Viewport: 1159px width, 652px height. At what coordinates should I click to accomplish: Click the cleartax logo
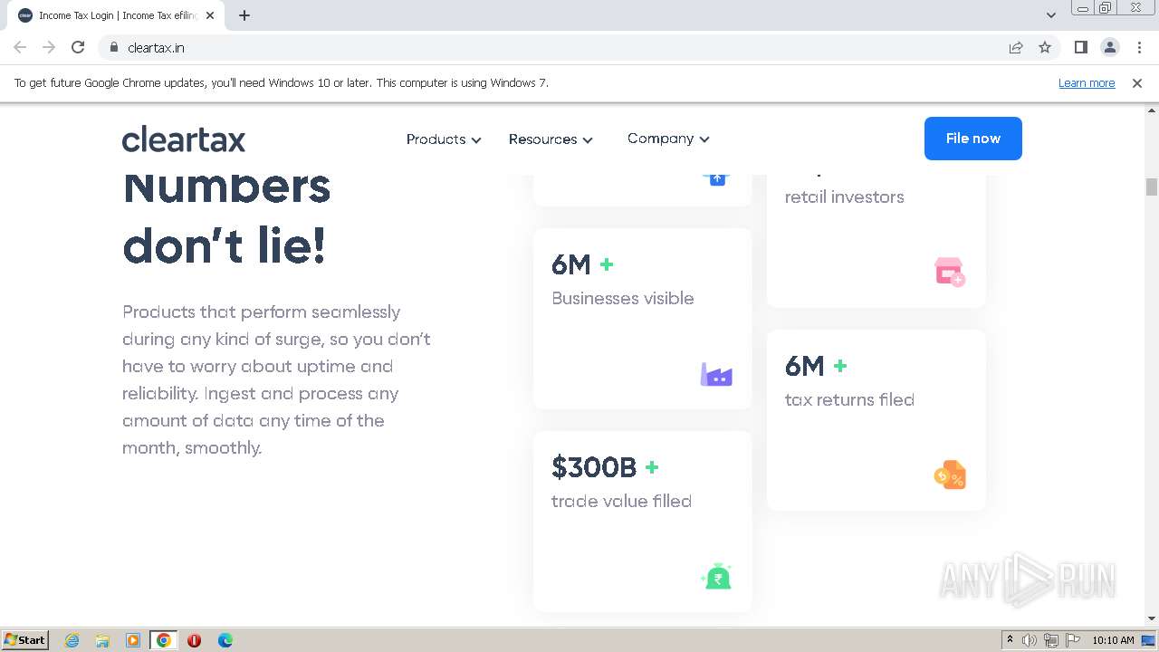coord(184,139)
